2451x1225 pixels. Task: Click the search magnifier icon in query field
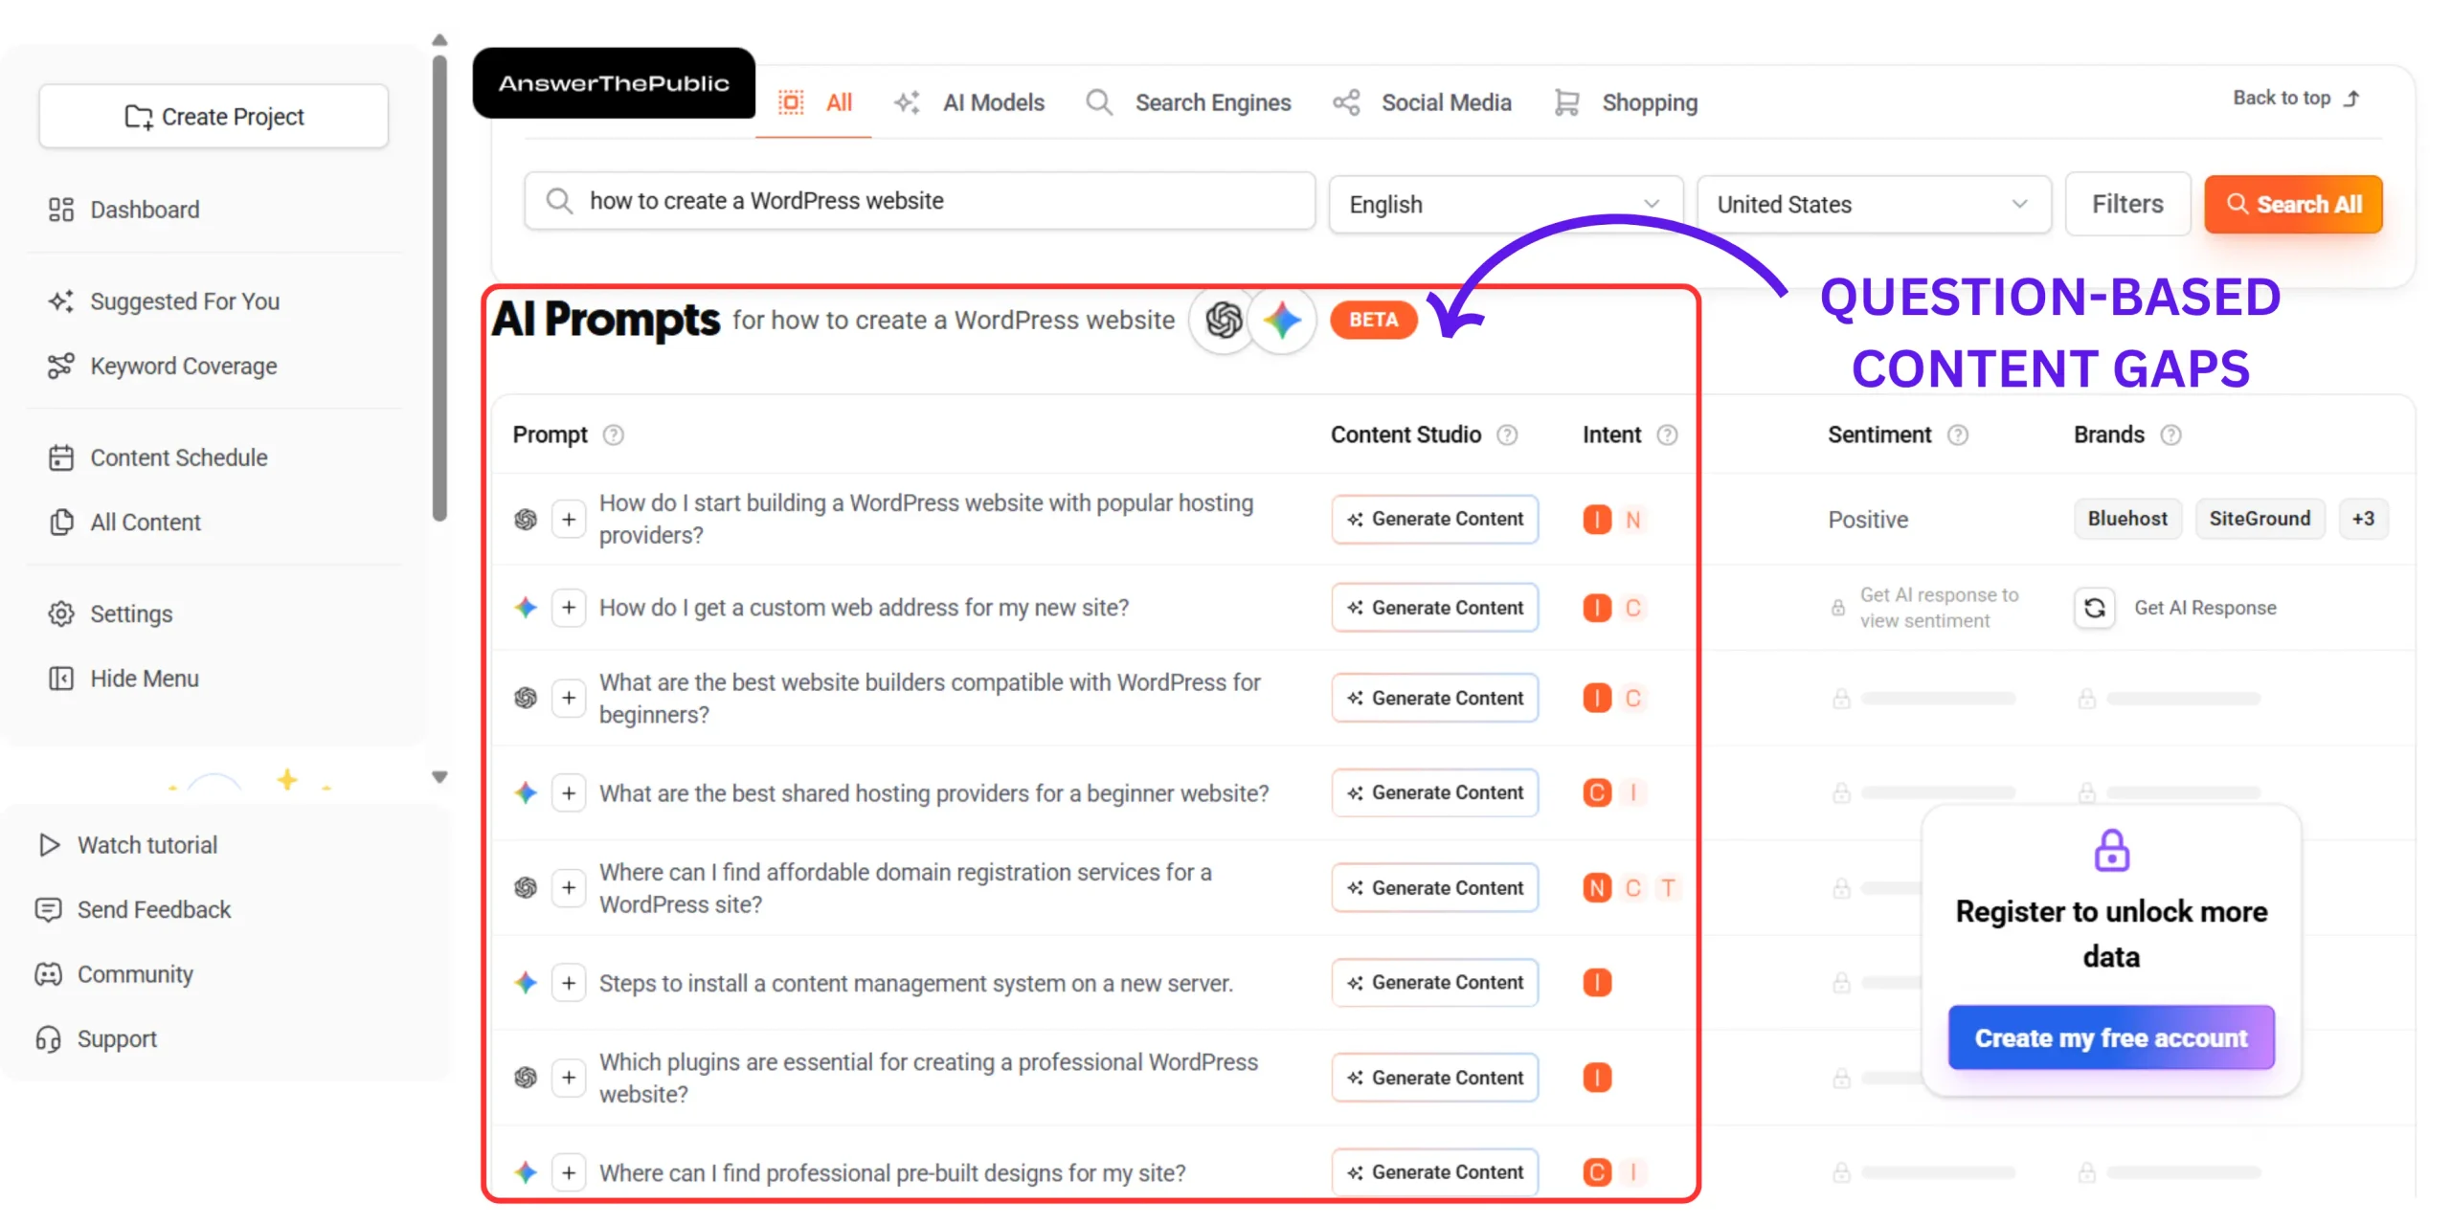559,201
